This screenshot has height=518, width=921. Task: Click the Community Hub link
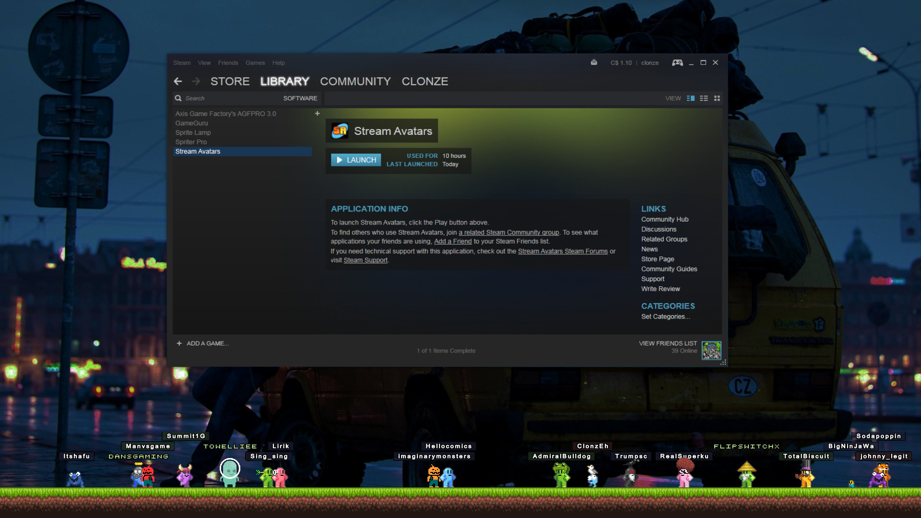coord(665,219)
